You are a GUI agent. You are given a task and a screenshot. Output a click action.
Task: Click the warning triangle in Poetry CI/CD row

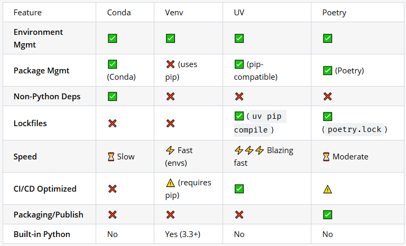tap(328, 189)
